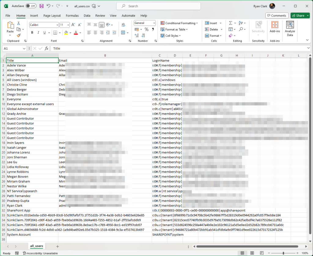Click the Clear eraser icon
Image resolution: width=313 pixels, height=256 pixels.
coord(230,35)
